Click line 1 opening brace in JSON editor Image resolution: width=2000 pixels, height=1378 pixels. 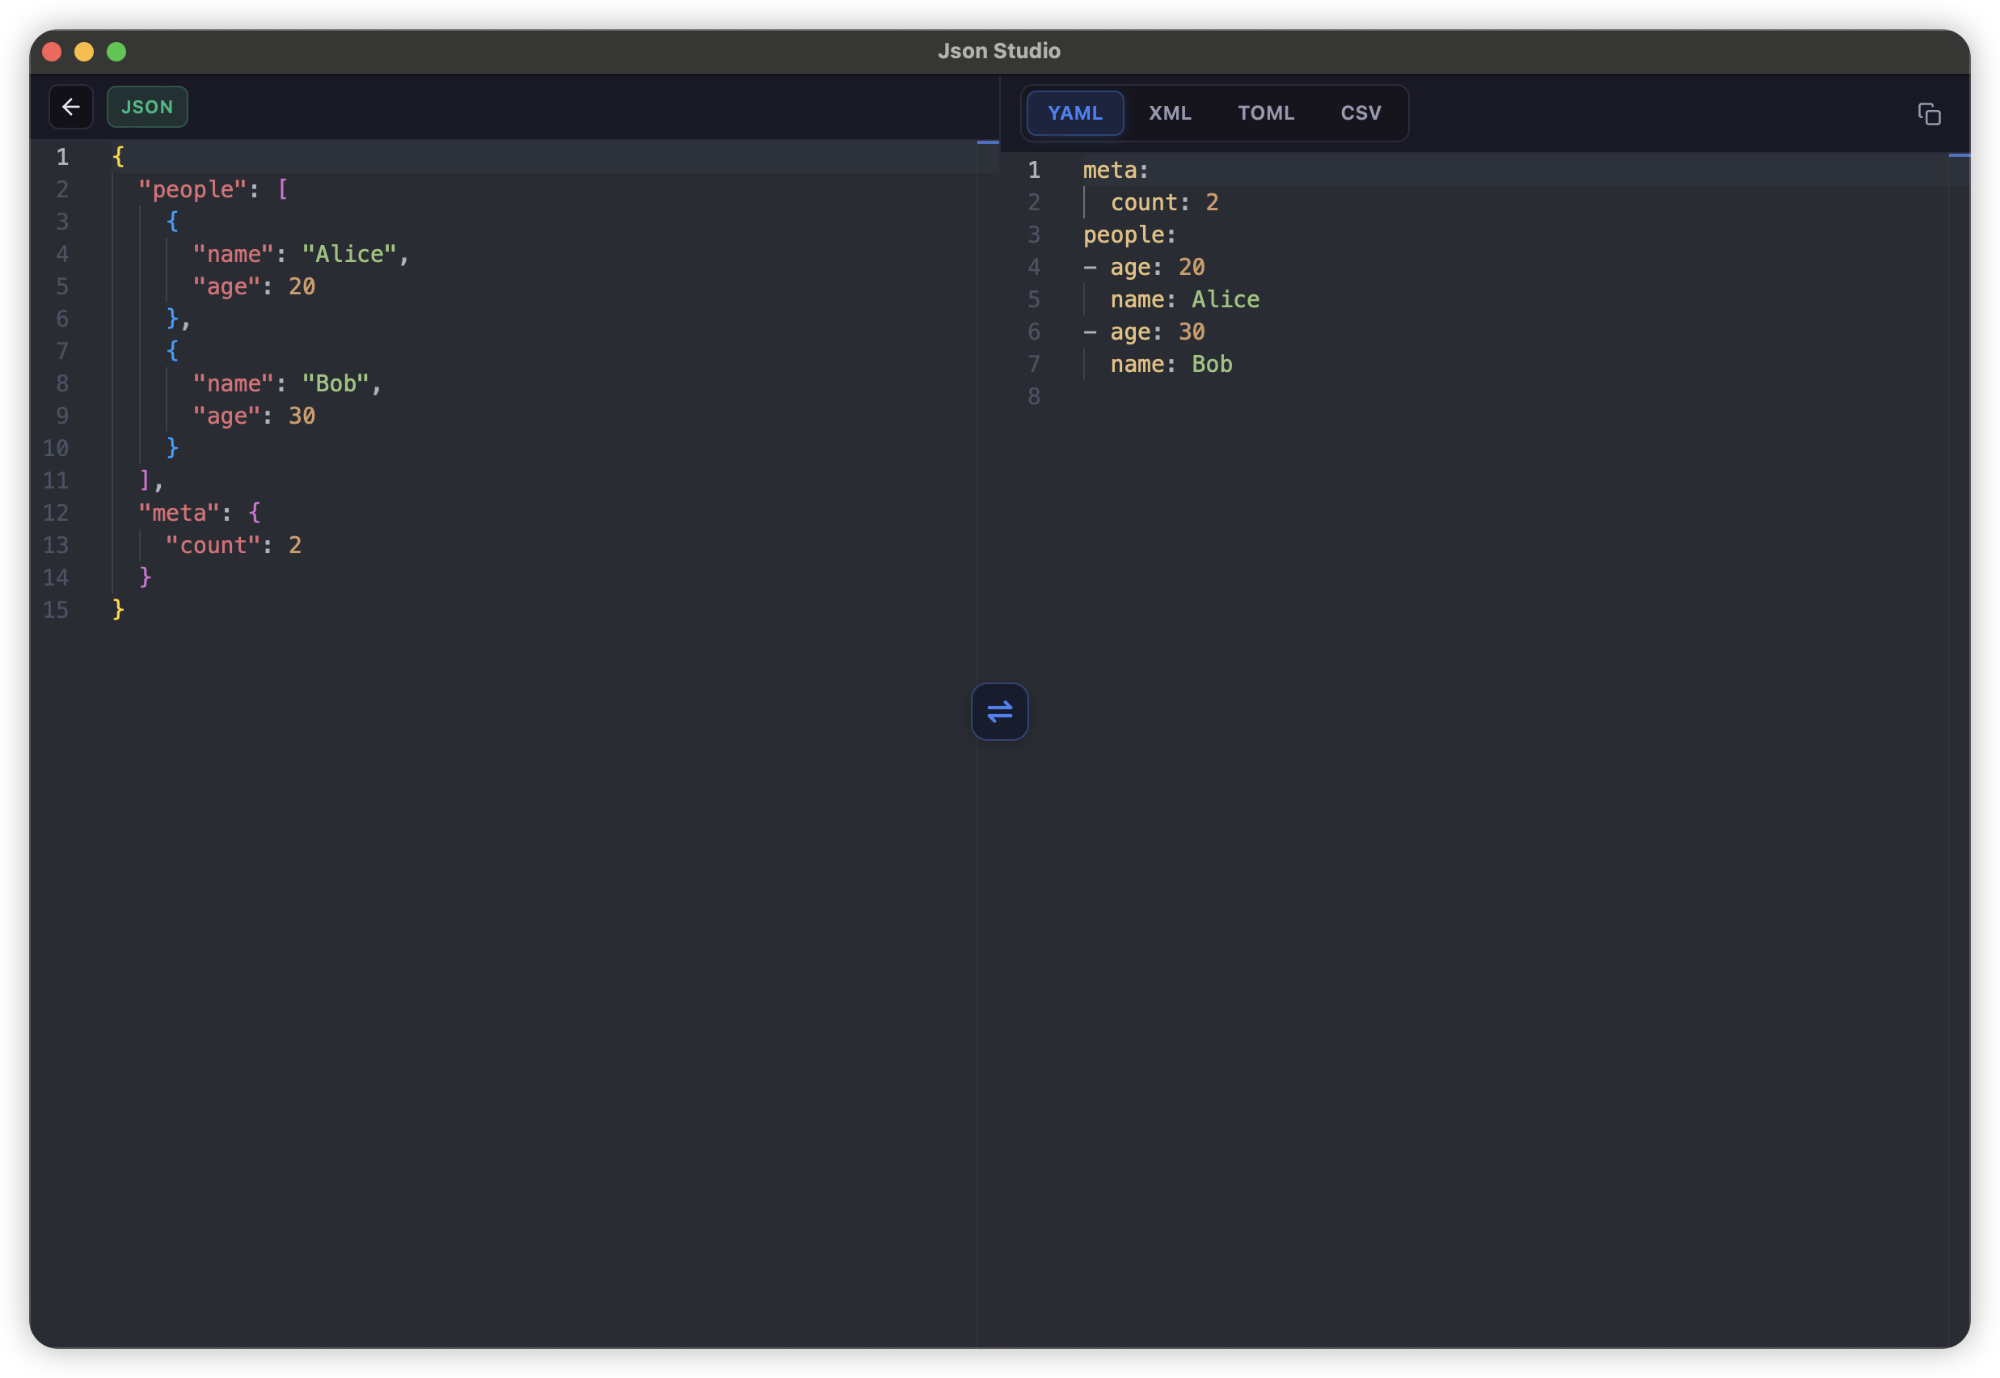(118, 156)
